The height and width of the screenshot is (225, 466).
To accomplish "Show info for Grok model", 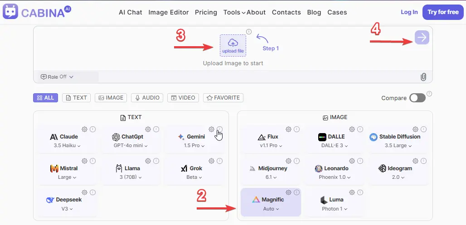I will (x=219, y=161).
